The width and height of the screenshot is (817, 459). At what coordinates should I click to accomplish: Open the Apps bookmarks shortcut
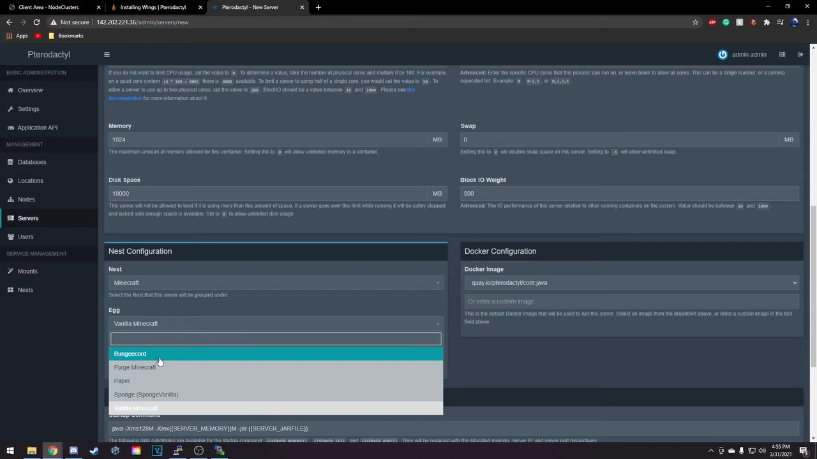click(x=17, y=36)
